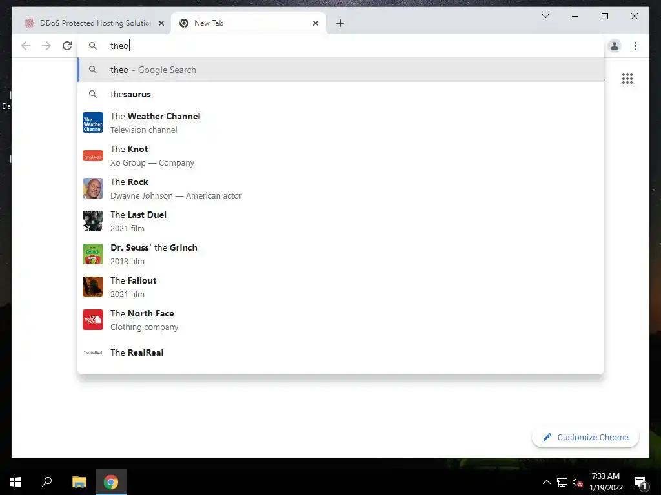Select The North Face suggestion
The height and width of the screenshot is (495, 661).
click(341, 320)
